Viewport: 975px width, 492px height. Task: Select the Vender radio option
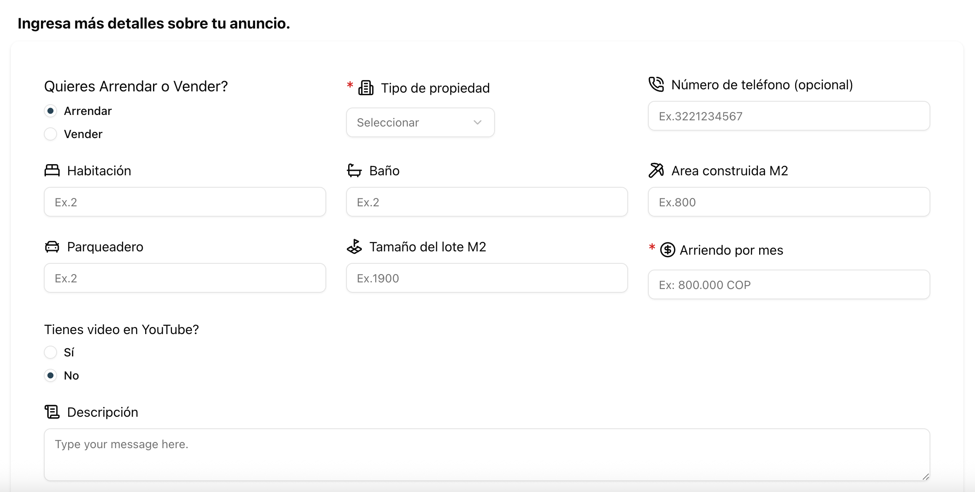click(x=50, y=134)
